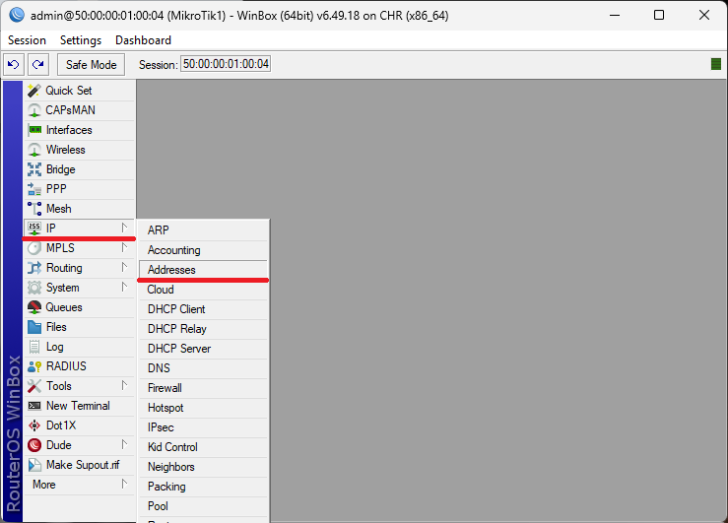This screenshot has height=523, width=728.
Task: Open the Settings menu
Action: click(80, 40)
